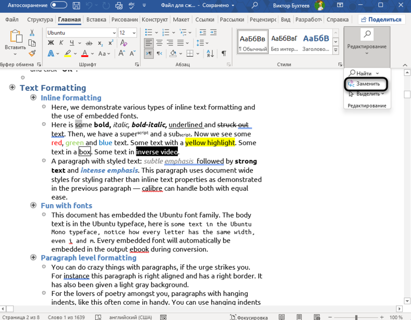Screen dimensions: 411x320
Task: Toggle the Автосохранение switch
Action: 59,5
